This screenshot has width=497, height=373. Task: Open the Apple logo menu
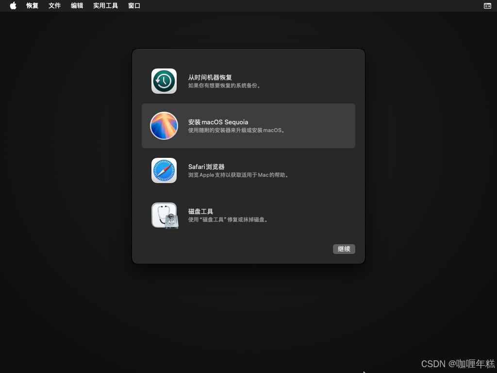[13, 6]
